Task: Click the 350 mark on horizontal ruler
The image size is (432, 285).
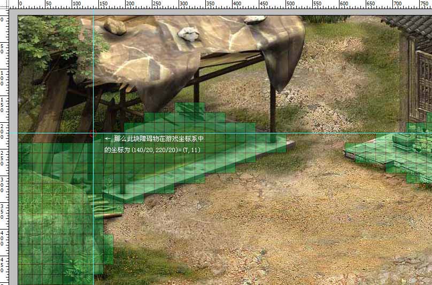Action: tap(210, 4)
